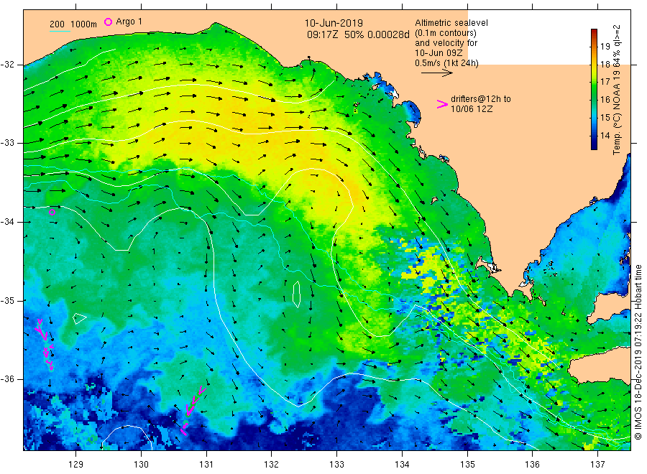
Task: Click the color bar value 19
Action: (605, 46)
